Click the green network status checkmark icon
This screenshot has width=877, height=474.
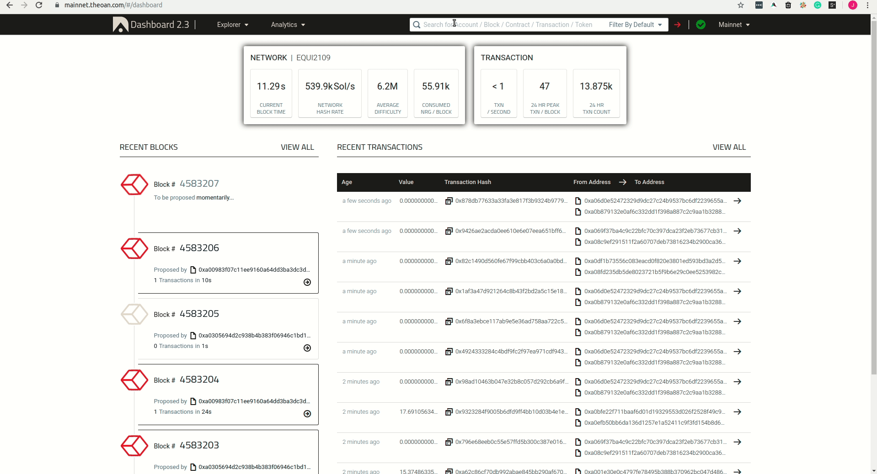click(x=701, y=25)
